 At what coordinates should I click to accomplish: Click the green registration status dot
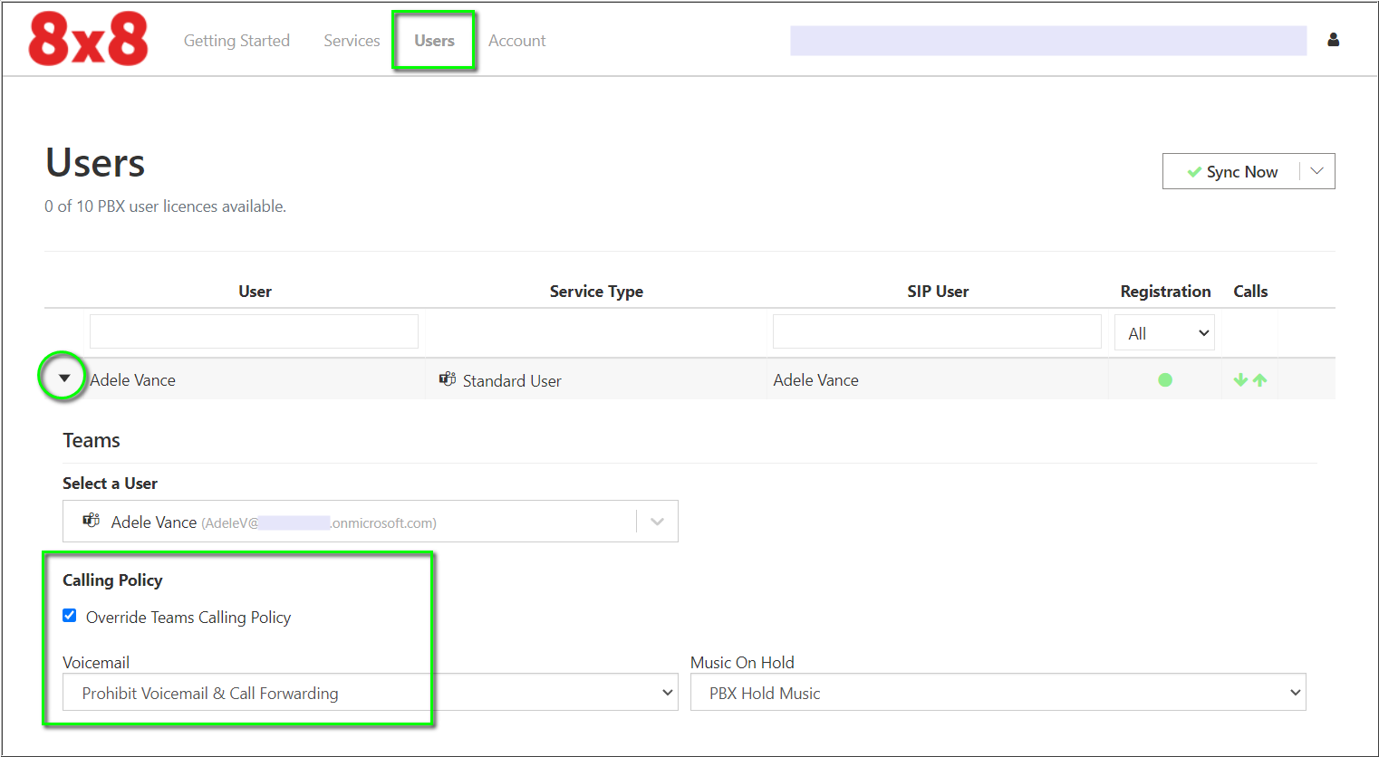pos(1165,379)
